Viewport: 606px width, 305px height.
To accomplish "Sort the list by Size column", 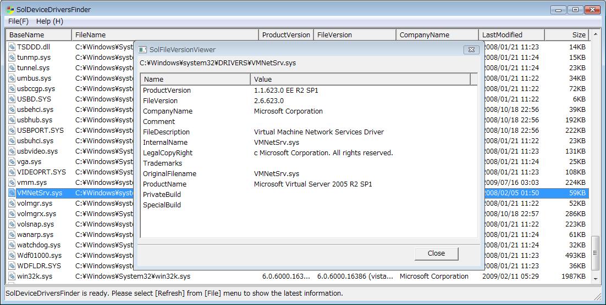I will [x=566, y=35].
